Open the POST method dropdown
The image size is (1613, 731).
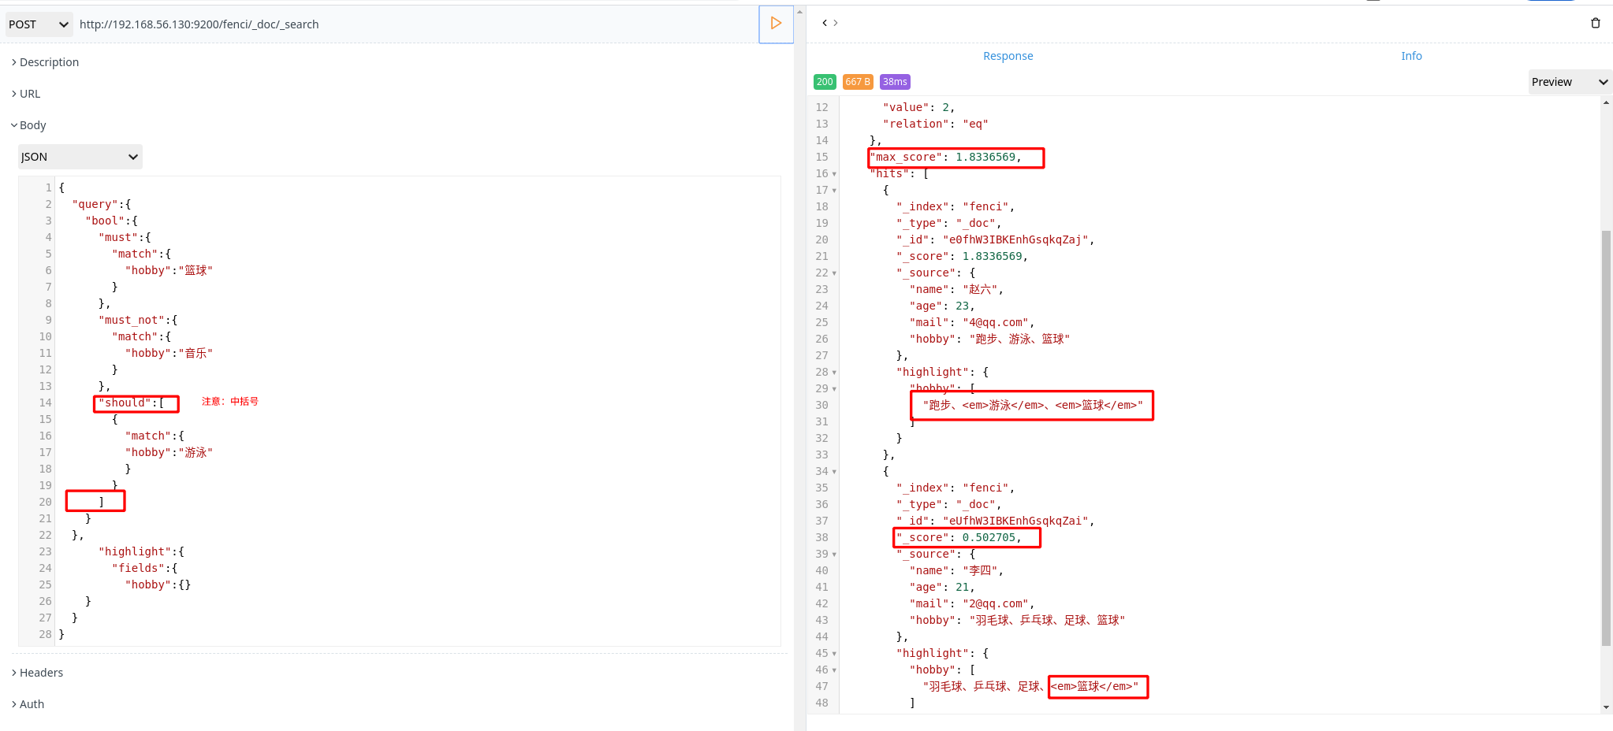click(39, 24)
